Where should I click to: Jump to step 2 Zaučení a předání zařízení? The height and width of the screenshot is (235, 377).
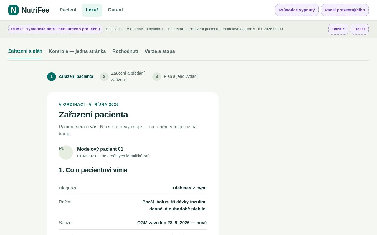122,76
